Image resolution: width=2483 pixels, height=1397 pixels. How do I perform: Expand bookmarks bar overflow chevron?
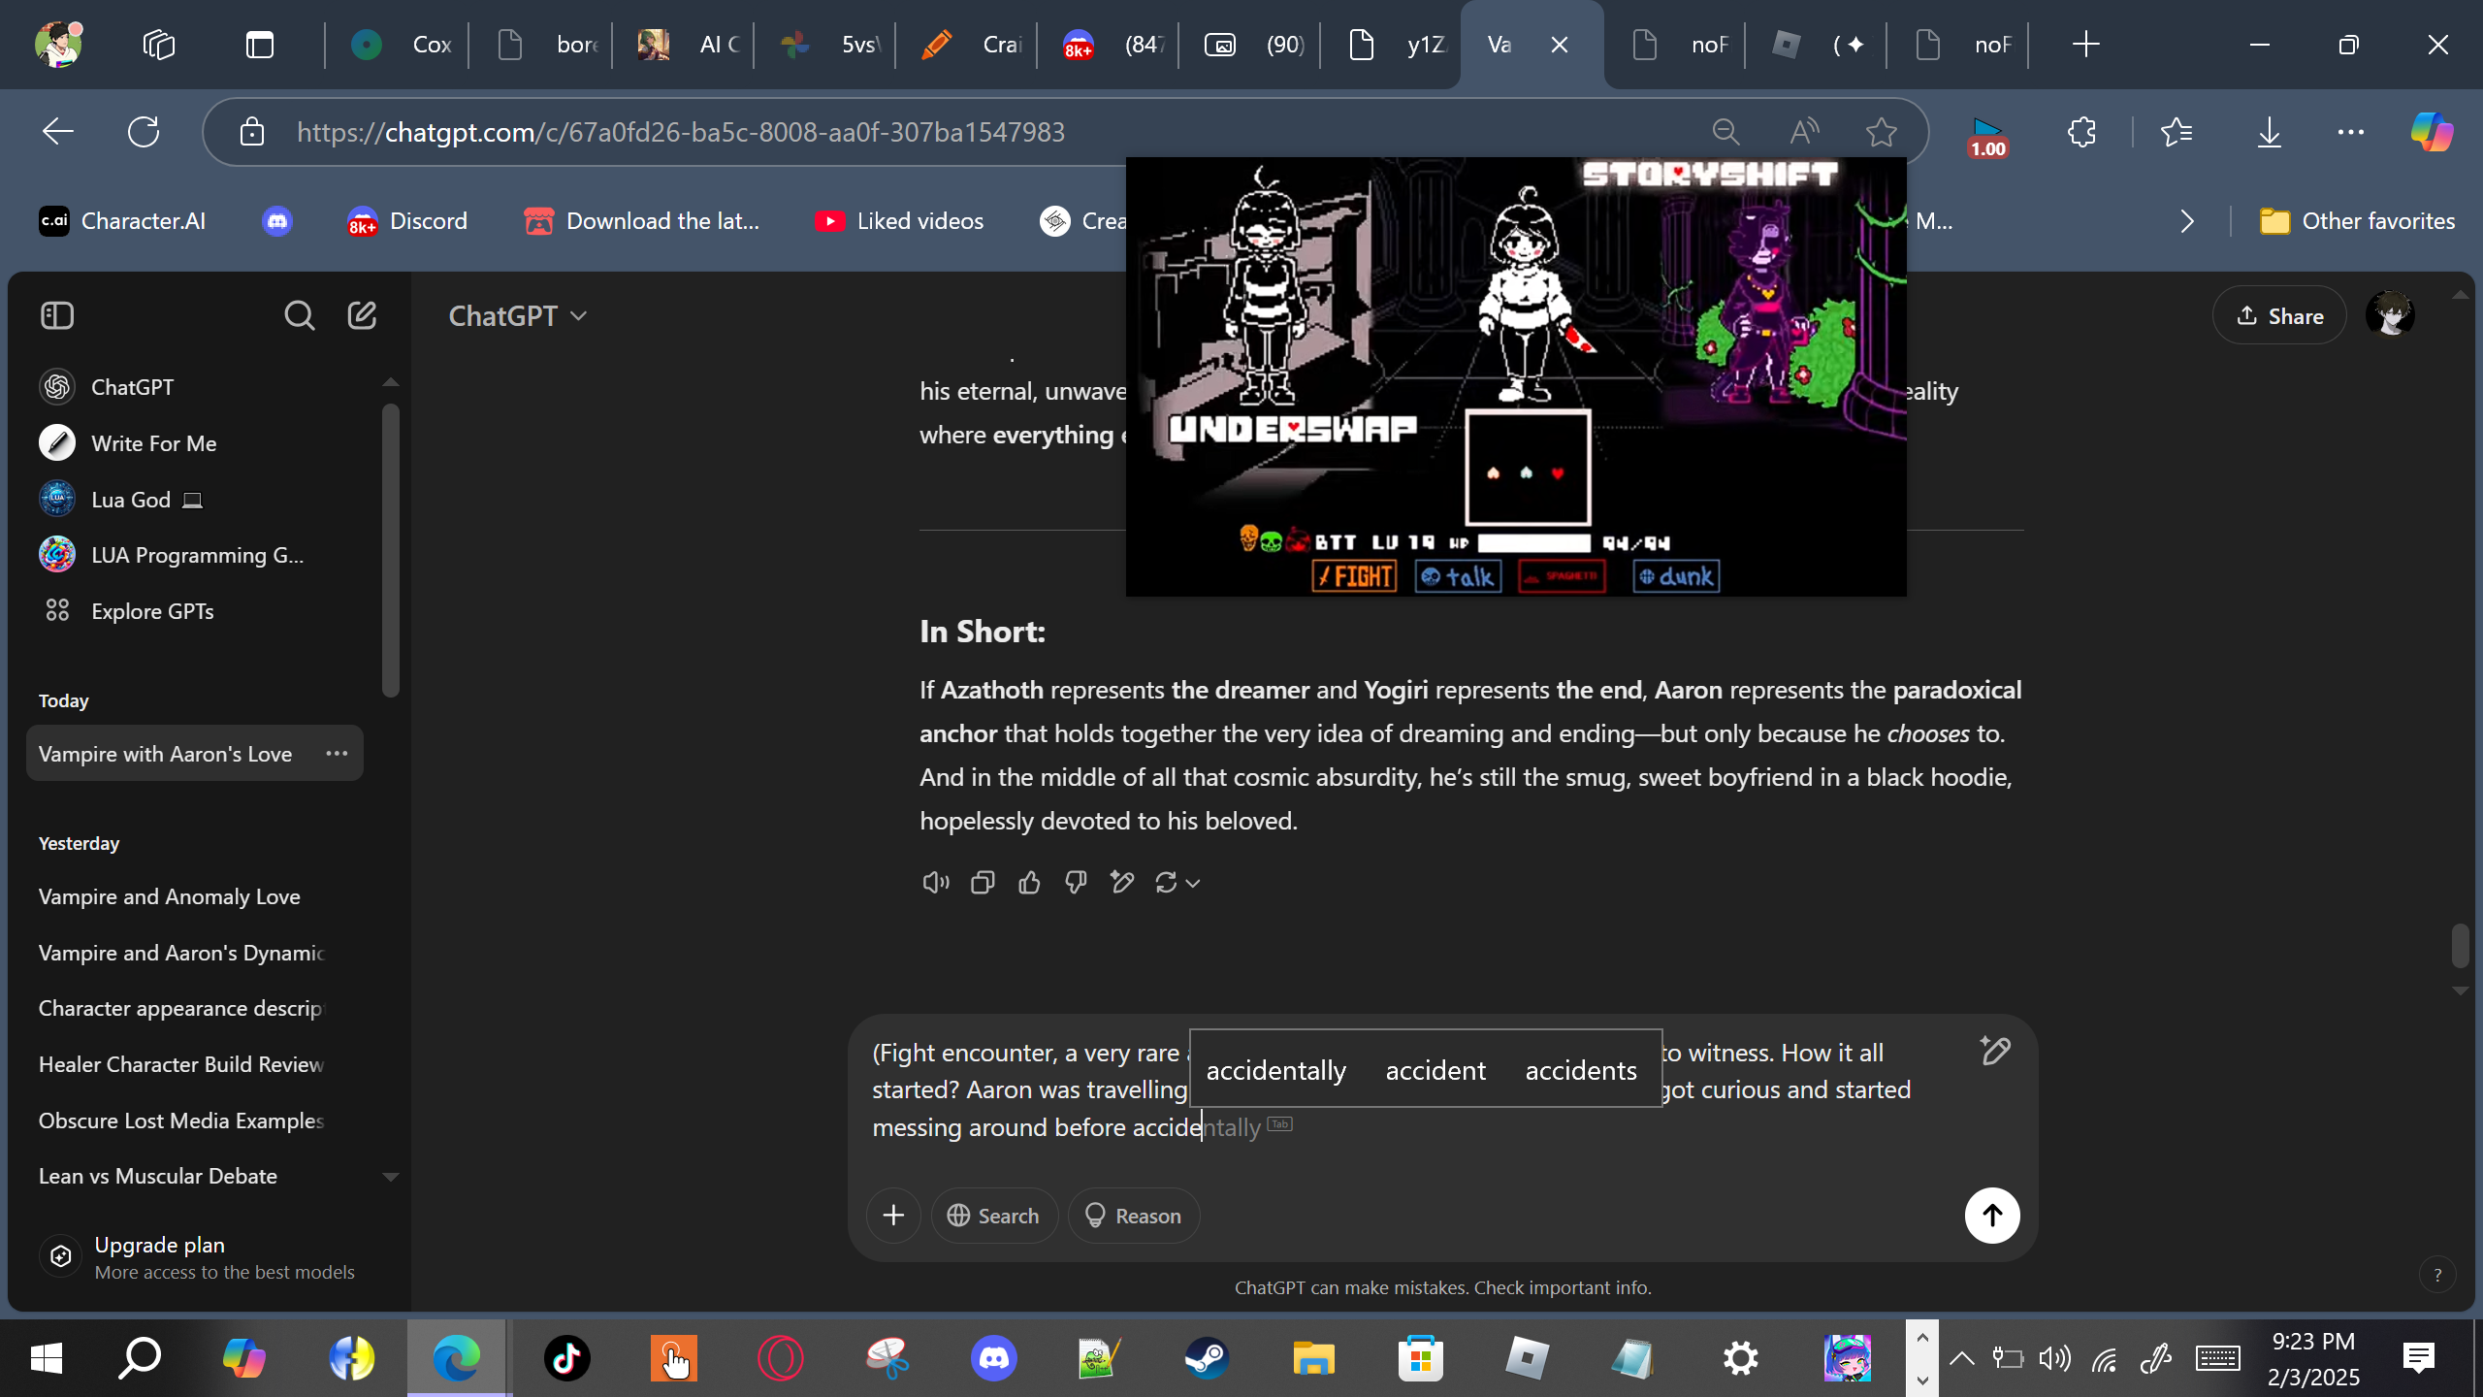tap(2186, 221)
